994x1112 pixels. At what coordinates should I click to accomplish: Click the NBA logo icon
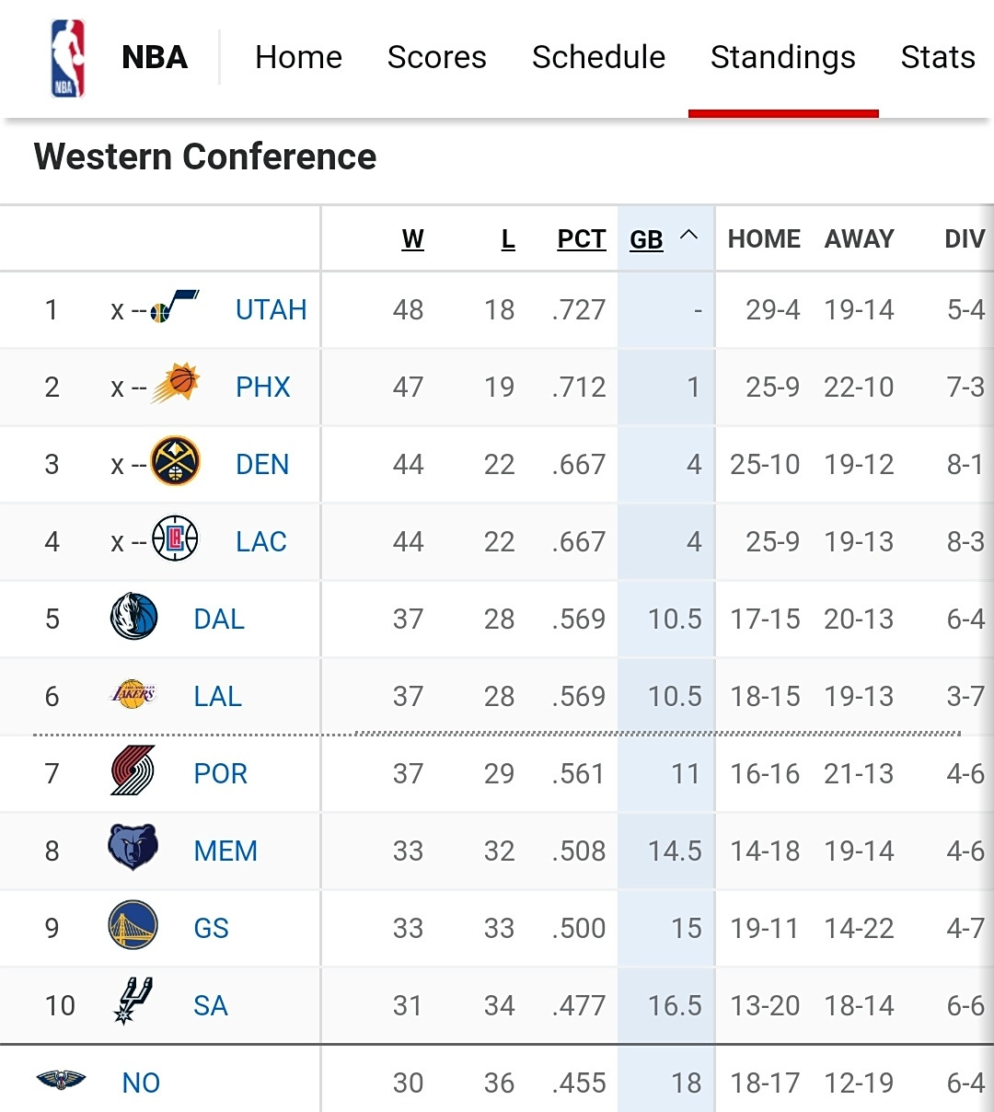[x=68, y=58]
